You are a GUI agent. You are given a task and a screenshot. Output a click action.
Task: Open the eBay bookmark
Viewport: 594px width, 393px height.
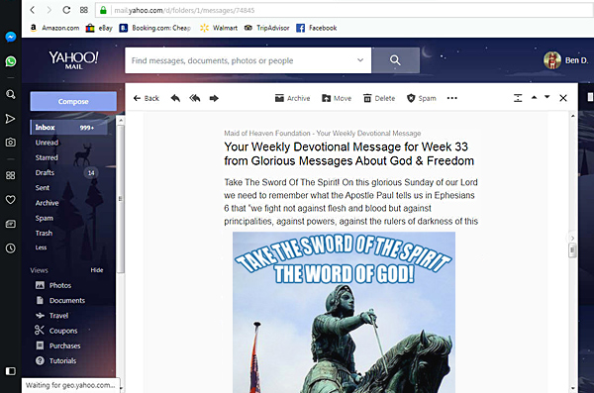(x=99, y=28)
